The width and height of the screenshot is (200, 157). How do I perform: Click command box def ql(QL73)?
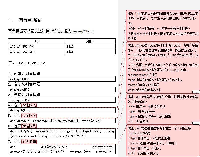click(62, 110)
